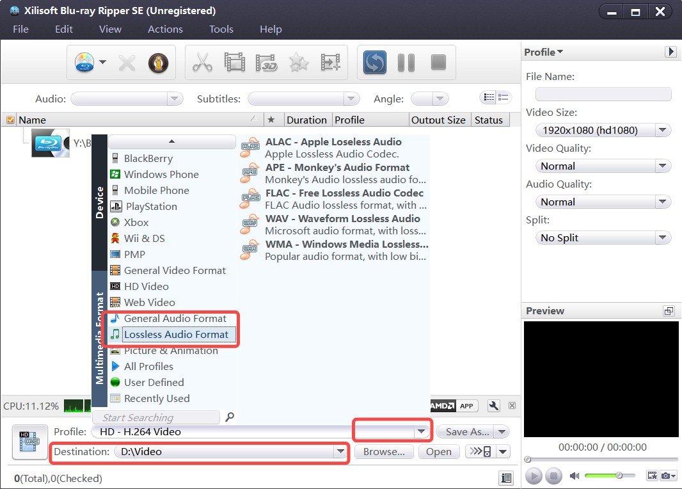Play the preview video
Image resolution: width=682 pixels, height=489 pixels.
point(534,476)
